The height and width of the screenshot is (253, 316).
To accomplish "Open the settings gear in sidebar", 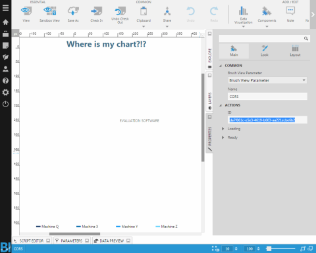I will tap(5, 92).
